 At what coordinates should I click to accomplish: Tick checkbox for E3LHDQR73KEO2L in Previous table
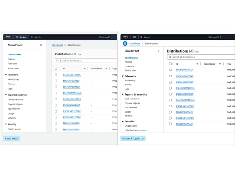56,93
